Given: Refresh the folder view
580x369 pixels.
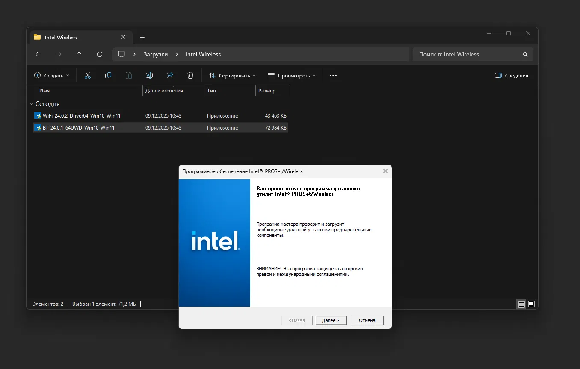Looking at the screenshot, I should click(100, 54).
